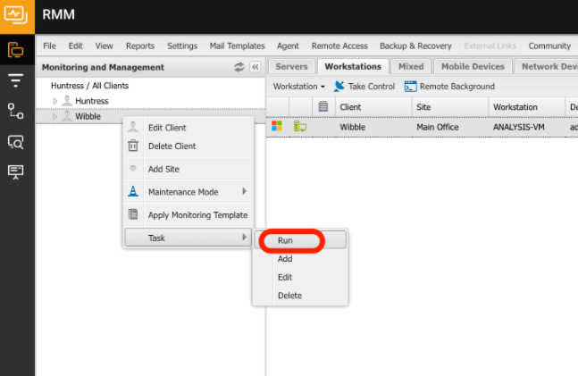The image size is (578, 376).
Task: Open the Remote Access menu
Action: (x=339, y=46)
